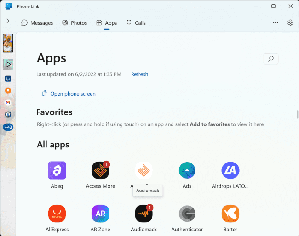The image size is (299, 236).
Task: Click the vertical scrollbar thumb
Action: [298, 114]
